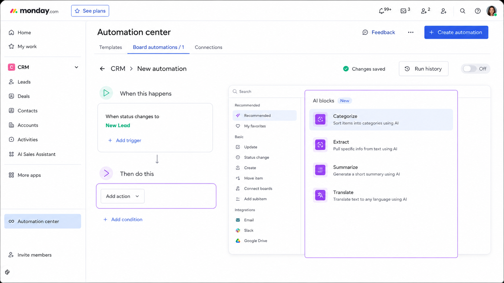504x283 pixels.
Task: Open the notifications bell
Action: click(x=382, y=11)
